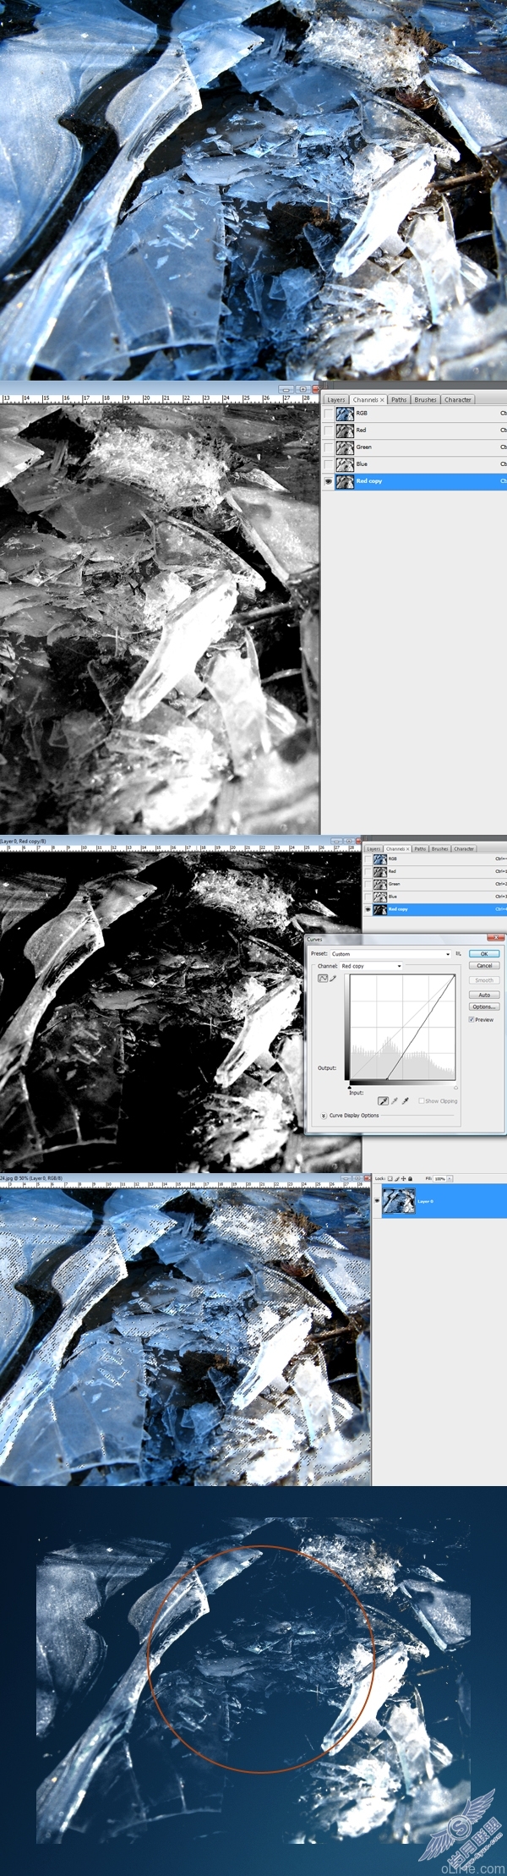Show RGB visibility in panel above Curves dialog
This screenshot has width=507, height=1876.
(368, 858)
